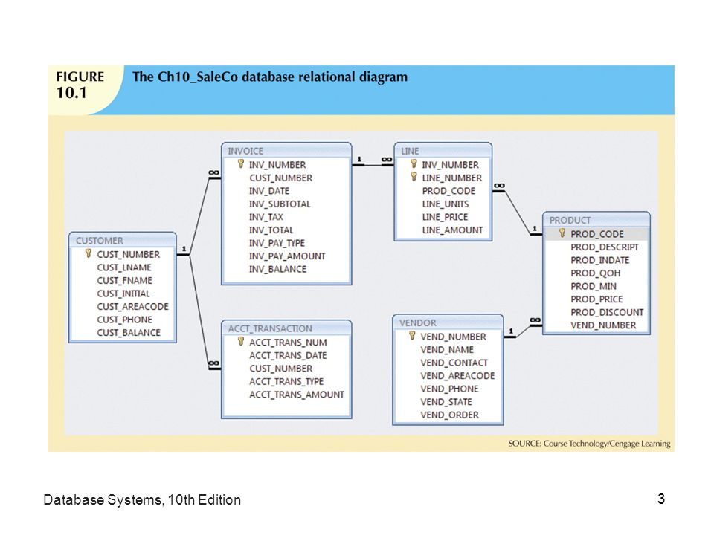The width and height of the screenshot is (714, 535).
Task: Select the CUST_FNAME field
Action: [124, 281]
